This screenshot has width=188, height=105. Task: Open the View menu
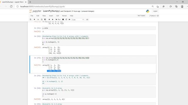(44, 16)
